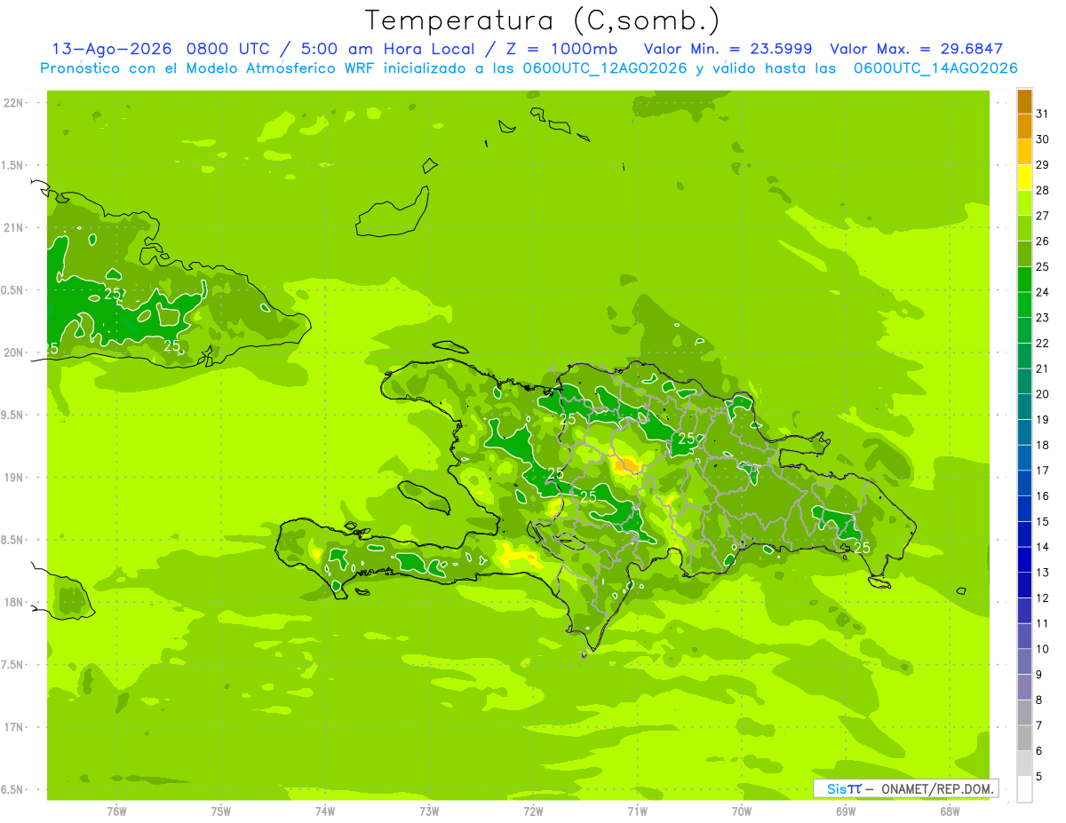Select the '22N' latitude axis label
1066x823 pixels.
click(12, 103)
